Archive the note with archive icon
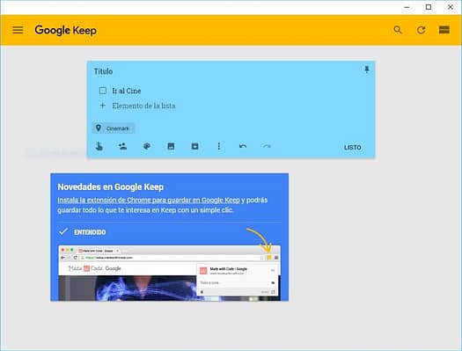462x351 pixels. point(194,146)
